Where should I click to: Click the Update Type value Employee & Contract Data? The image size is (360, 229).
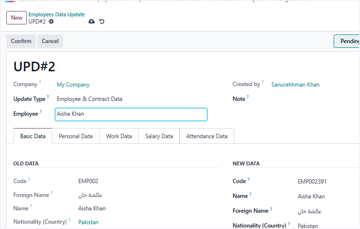pyautogui.click(x=89, y=99)
